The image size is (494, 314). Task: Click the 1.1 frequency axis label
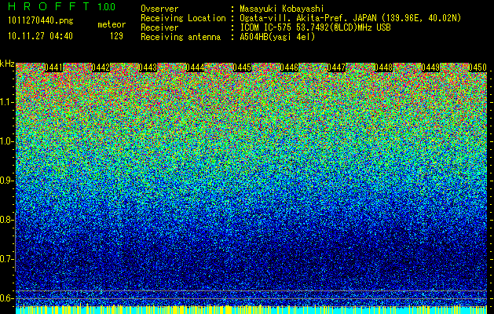(x=6, y=102)
